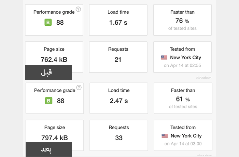Open the Page size 797.4 kB card
The image size is (239, 157).
pyautogui.click(x=54, y=132)
